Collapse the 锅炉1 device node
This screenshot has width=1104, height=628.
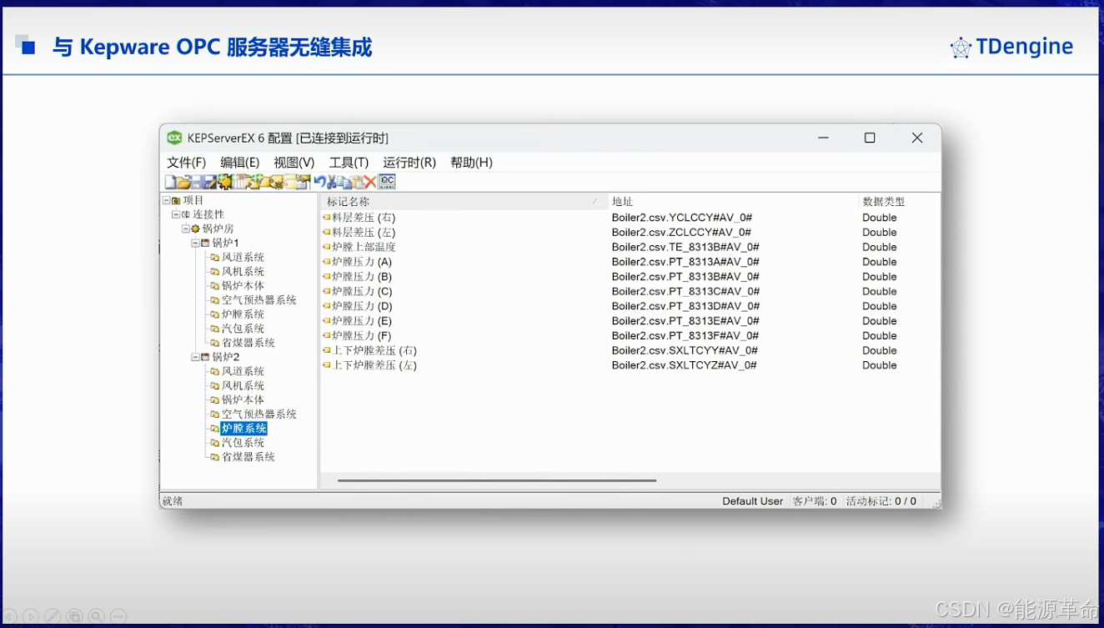pos(195,243)
